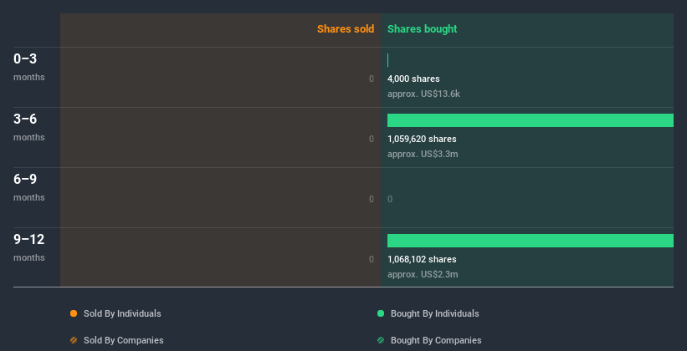
Task: Click the approx. US$13.6k amount
Action: point(423,94)
